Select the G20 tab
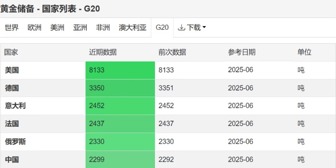The width and height of the screenshot is (336, 168). pos(162,28)
